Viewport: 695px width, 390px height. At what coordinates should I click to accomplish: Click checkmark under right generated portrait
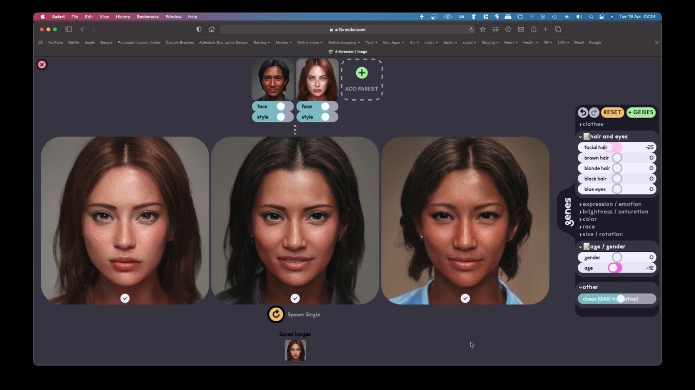[x=465, y=298]
